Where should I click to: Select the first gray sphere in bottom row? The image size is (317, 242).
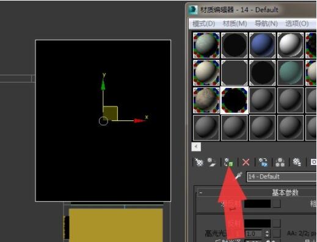tap(206, 128)
